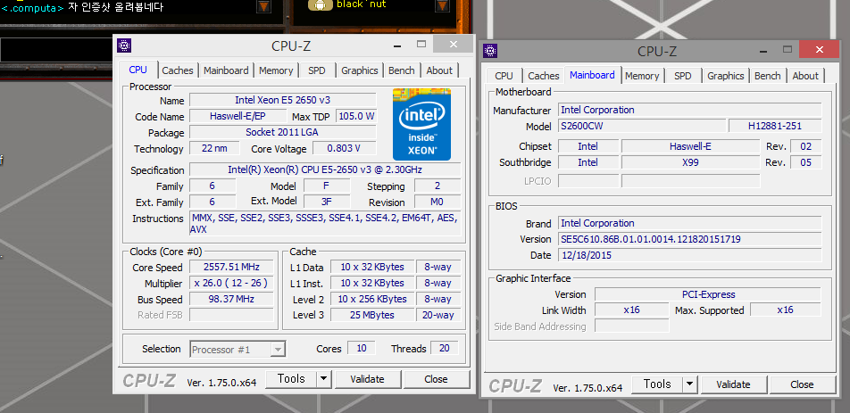Open About tab in right CPU-Z window
The height and width of the screenshot is (413, 850).
(x=805, y=76)
